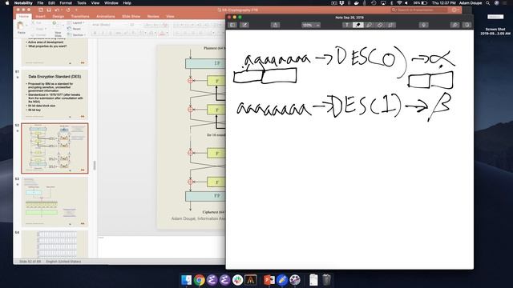Screen dimensions: 513x288
Task: Switch to the Home tab in PowerPoint
Action: click(23, 16)
